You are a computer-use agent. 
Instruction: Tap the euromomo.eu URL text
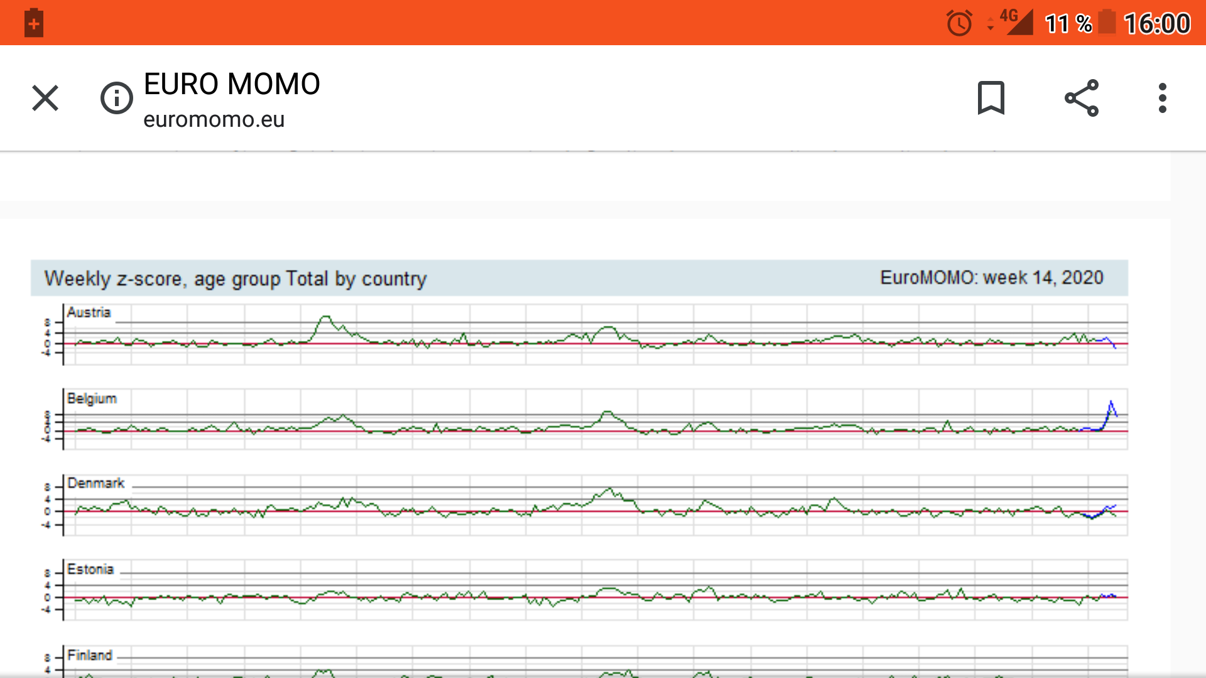214,119
